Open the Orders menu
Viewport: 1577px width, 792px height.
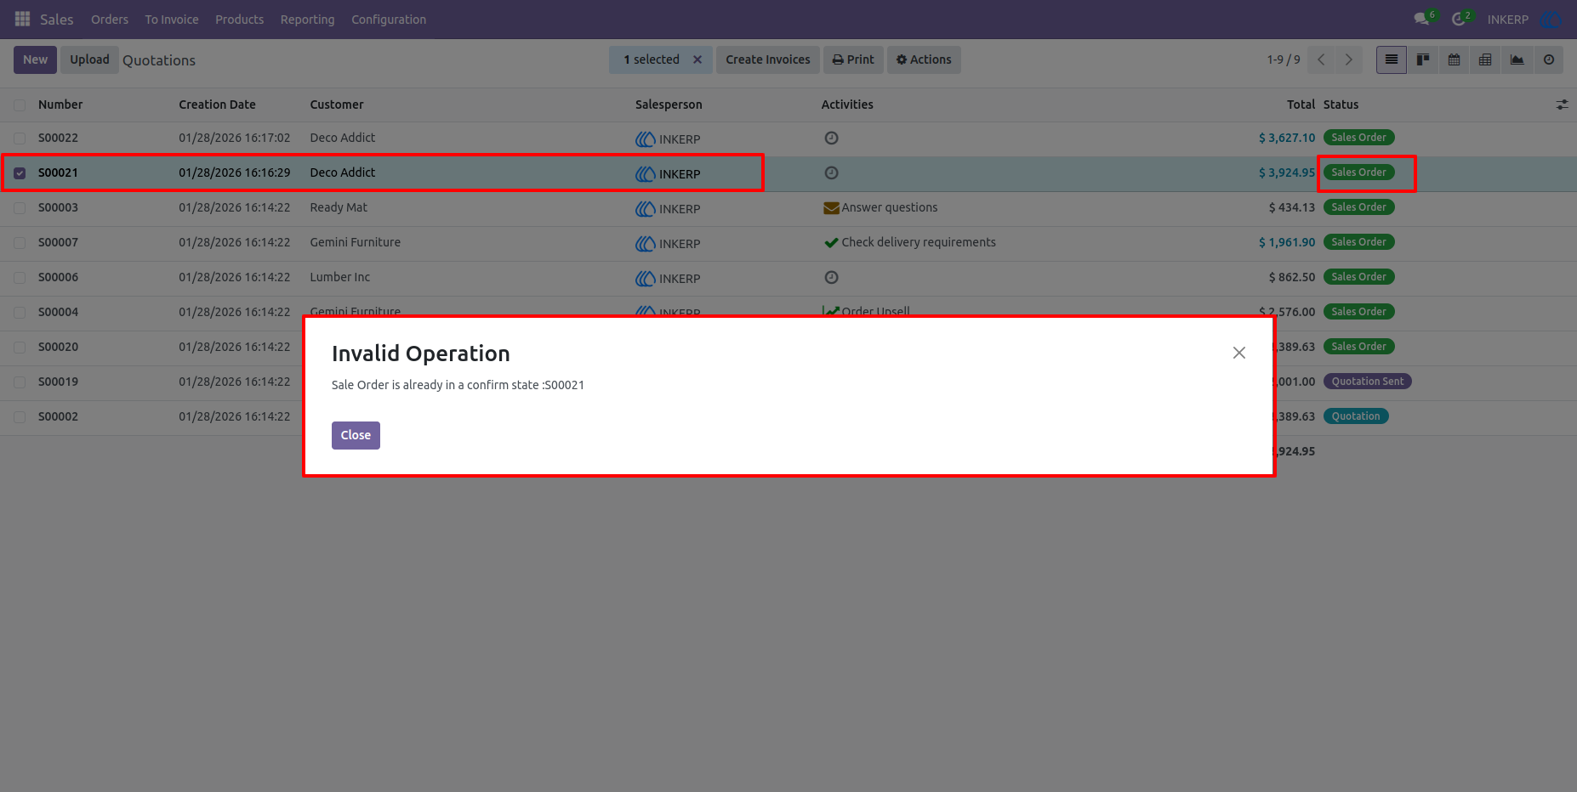point(110,20)
